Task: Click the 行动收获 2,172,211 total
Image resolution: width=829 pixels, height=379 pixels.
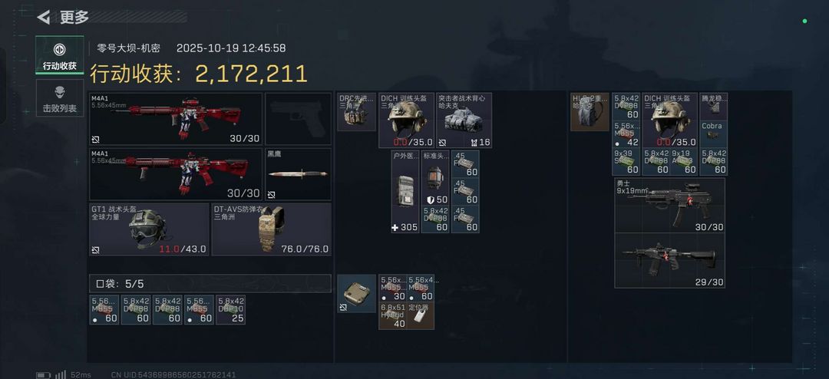Action: [x=198, y=74]
